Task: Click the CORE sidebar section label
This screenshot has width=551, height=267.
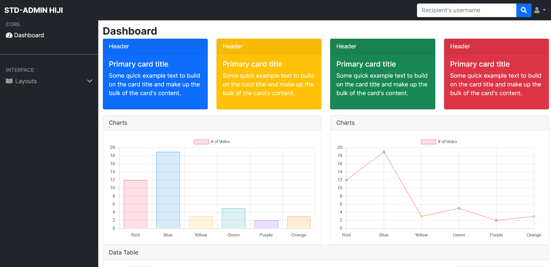Action: pos(13,24)
